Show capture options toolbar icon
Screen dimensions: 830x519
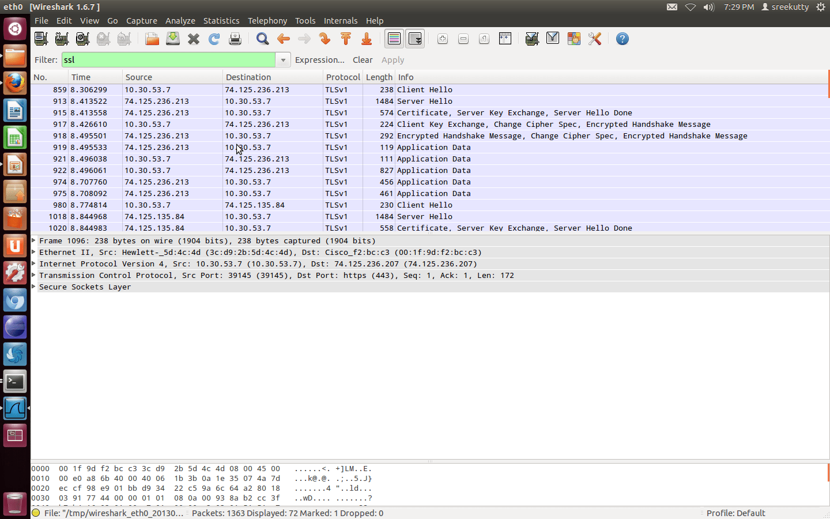pyautogui.click(x=62, y=39)
